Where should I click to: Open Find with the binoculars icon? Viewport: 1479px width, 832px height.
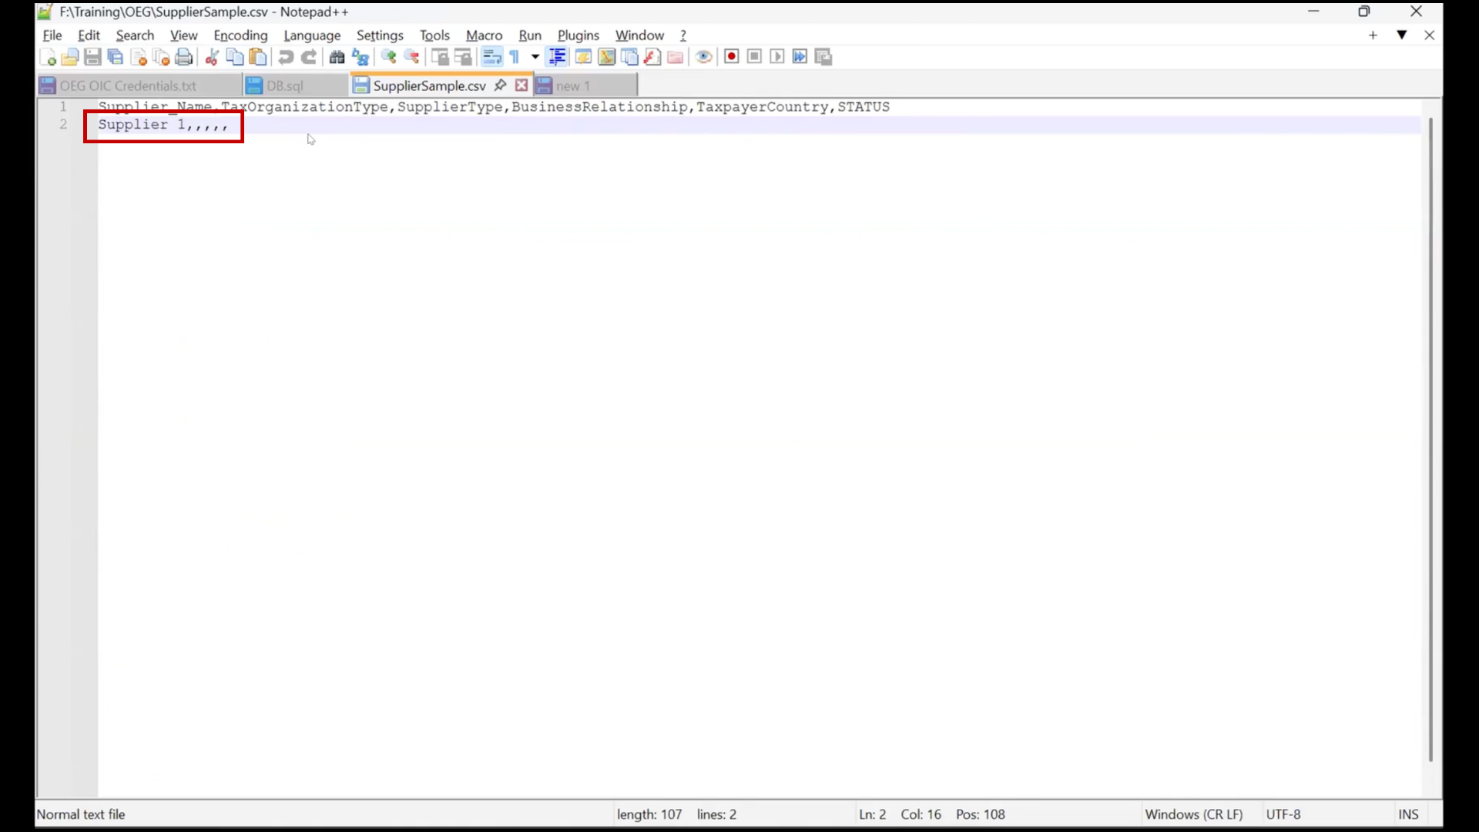[337, 57]
